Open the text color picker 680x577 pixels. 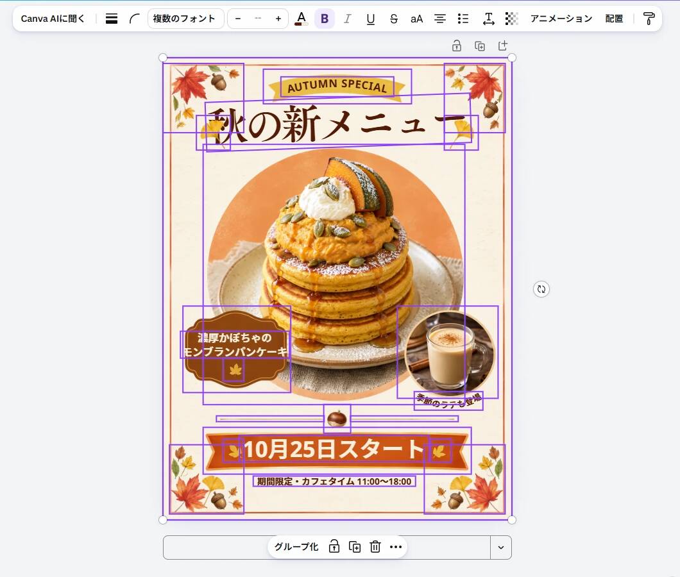(301, 19)
